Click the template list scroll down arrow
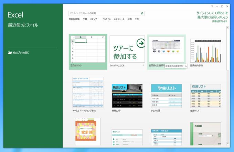Screen dimensions: 234x152 pyautogui.click(x=228, y=144)
